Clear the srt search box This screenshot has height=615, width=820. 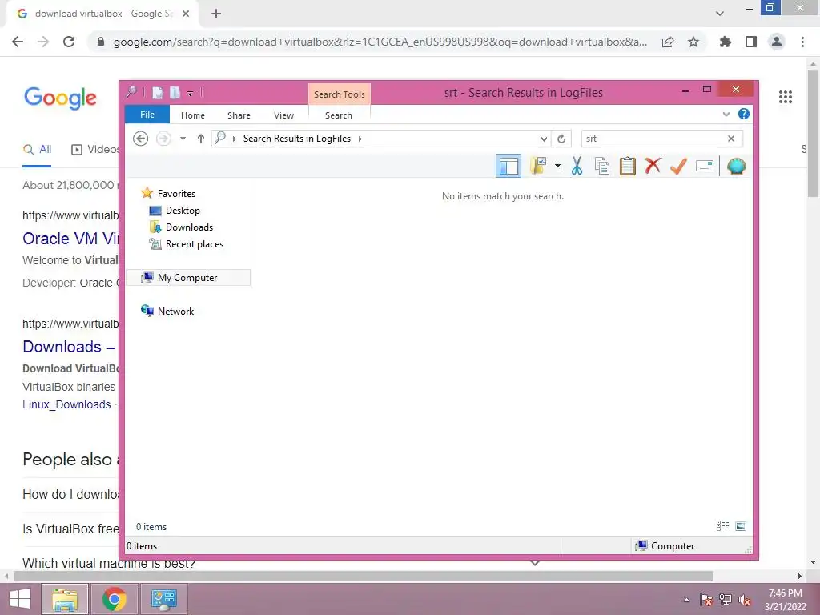pos(731,139)
